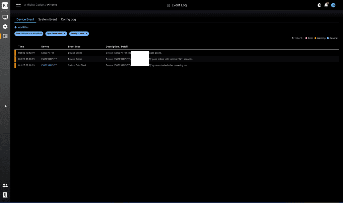Click the Add Filter button
The image size is (343, 203).
pyautogui.click(x=21, y=27)
